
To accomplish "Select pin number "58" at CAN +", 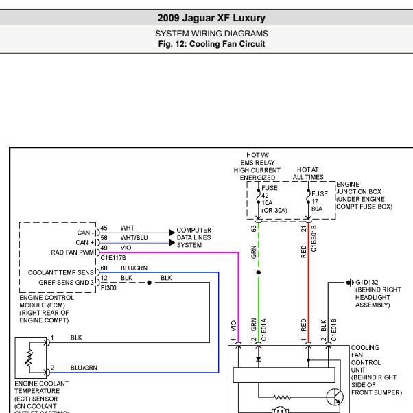I will [x=104, y=238].
